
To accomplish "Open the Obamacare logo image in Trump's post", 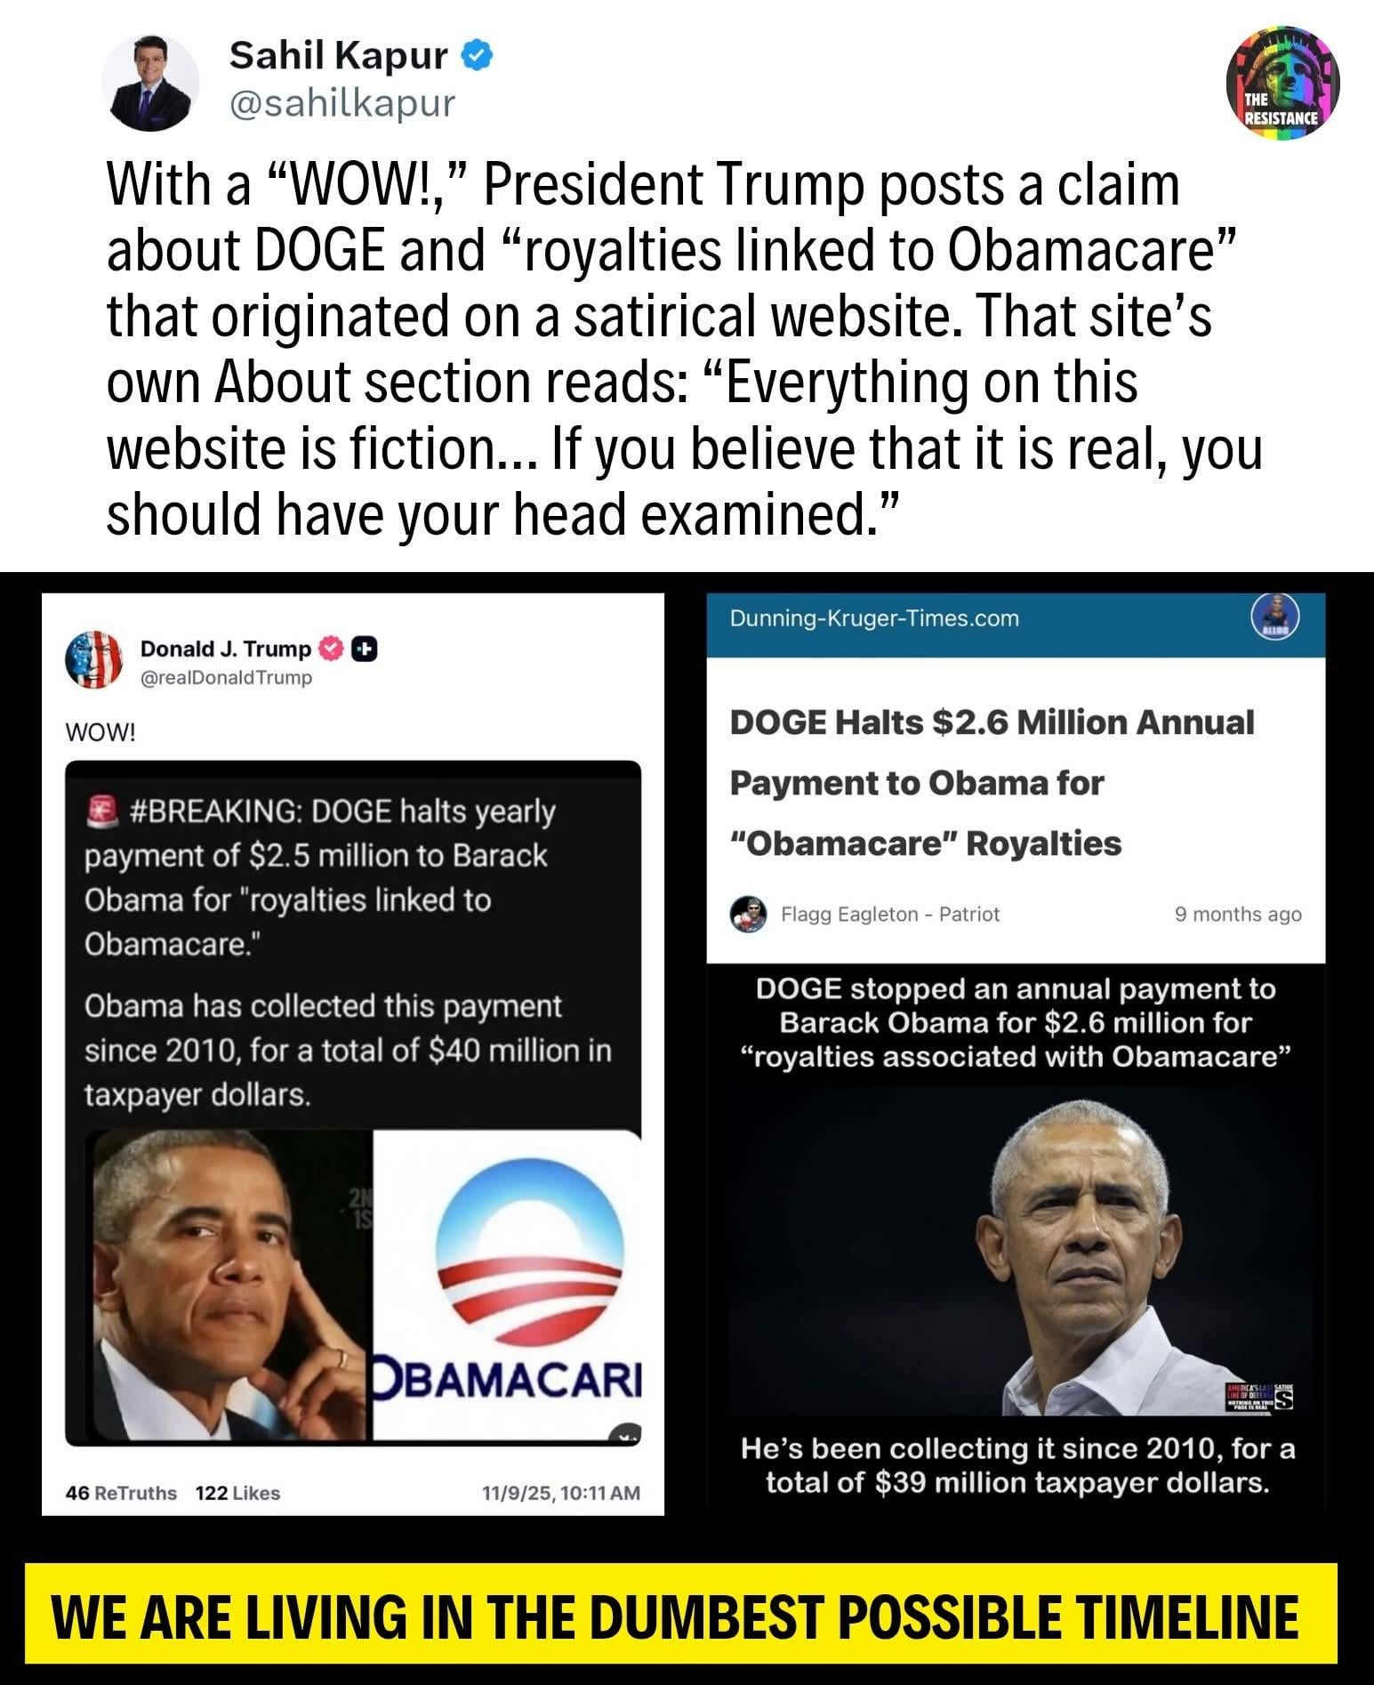I will click(x=506, y=1285).
